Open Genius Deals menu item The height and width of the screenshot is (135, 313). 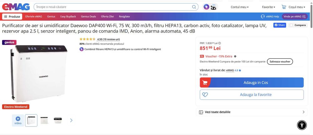coord(89,17)
